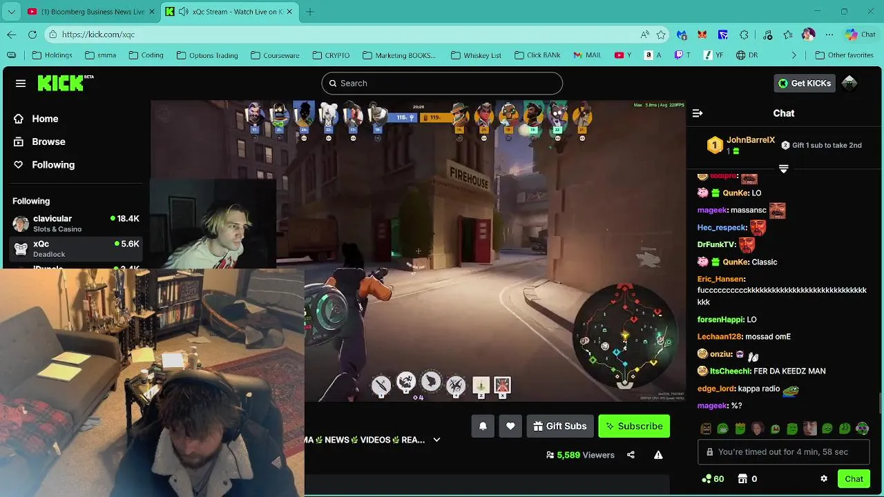884x497 pixels.
Task: Click the report warning triangle icon
Action: 658,455
